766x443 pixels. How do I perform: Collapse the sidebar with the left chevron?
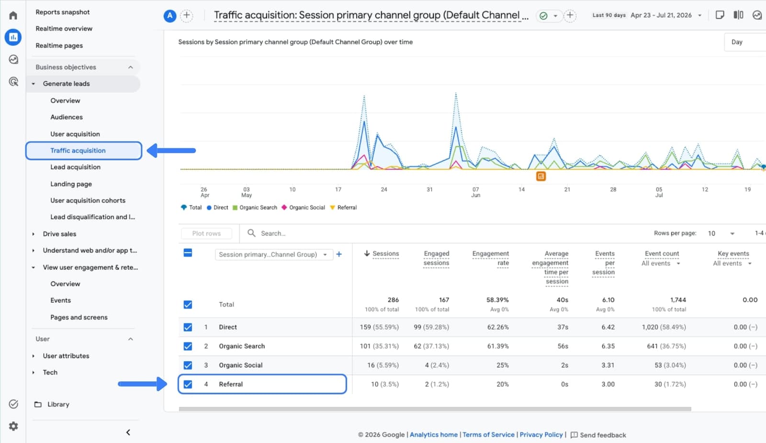point(128,432)
